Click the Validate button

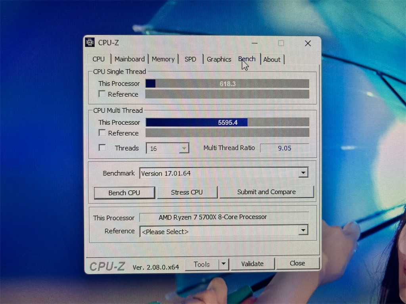(x=253, y=264)
